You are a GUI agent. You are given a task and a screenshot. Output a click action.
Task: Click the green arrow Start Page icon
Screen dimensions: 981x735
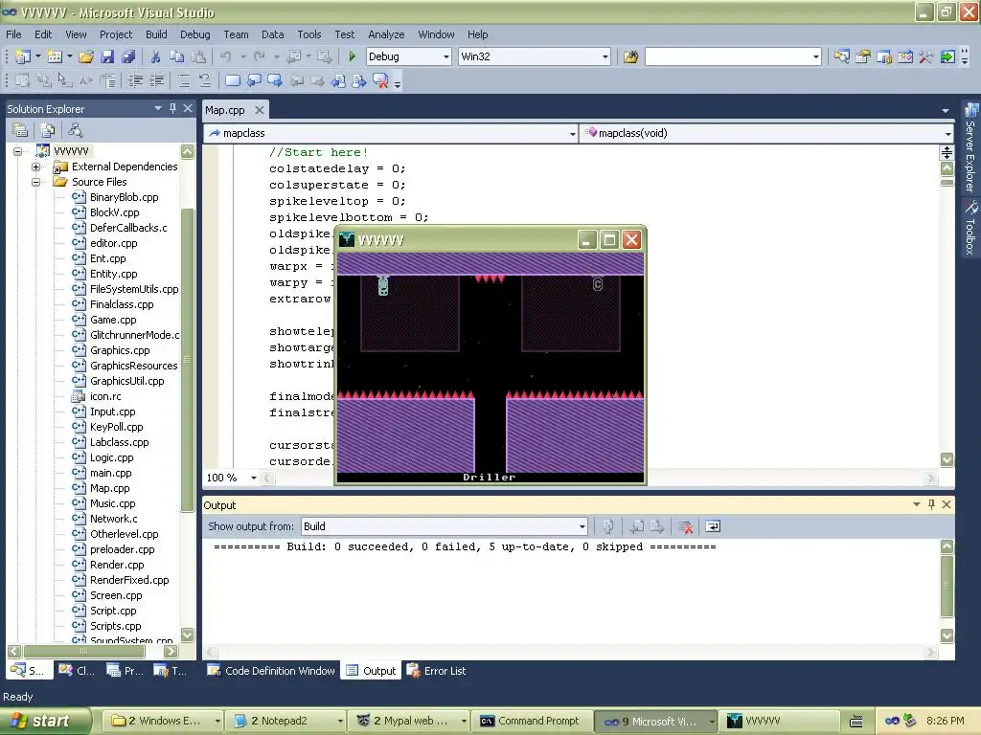(x=947, y=56)
